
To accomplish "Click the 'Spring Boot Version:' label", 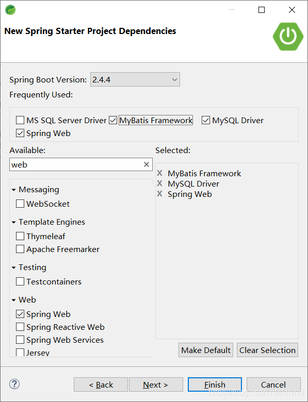I will coord(48,80).
